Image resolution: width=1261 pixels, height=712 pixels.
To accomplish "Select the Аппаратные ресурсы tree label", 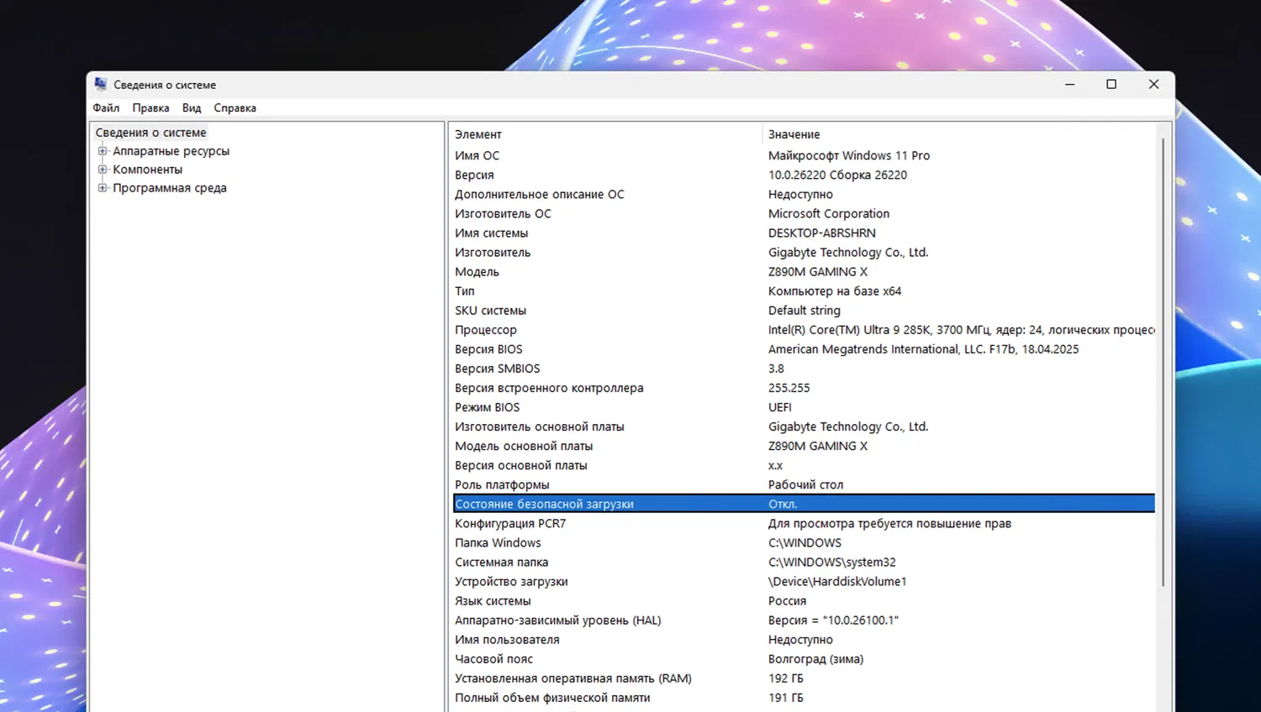I will coord(171,151).
